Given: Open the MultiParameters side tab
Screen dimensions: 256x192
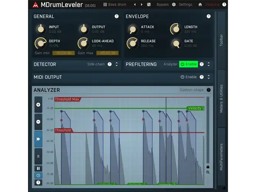Looking at the screenshot, I should [x=221, y=157].
